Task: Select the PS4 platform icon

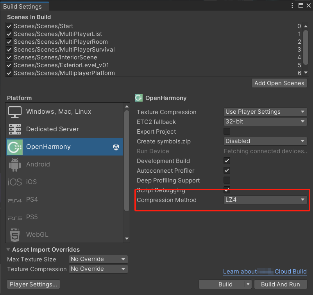Action: (x=15, y=200)
